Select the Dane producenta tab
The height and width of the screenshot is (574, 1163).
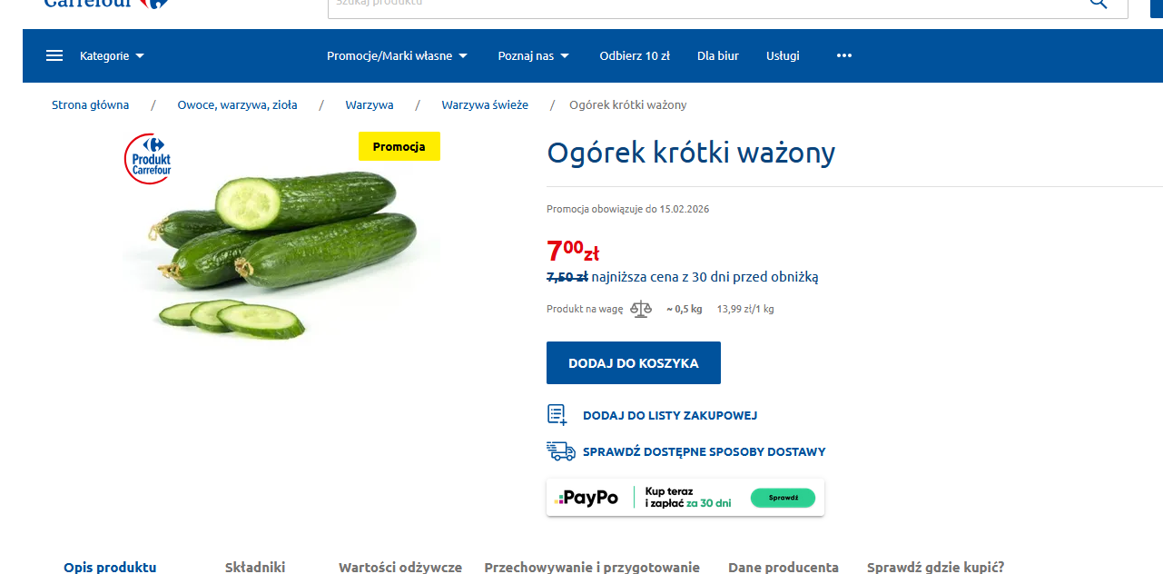[784, 567]
